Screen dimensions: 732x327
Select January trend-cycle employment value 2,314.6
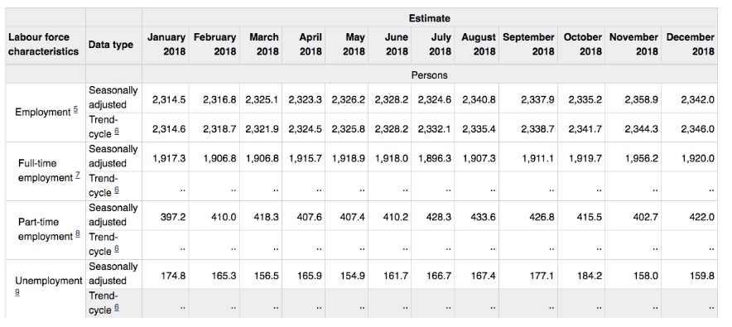pos(166,129)
